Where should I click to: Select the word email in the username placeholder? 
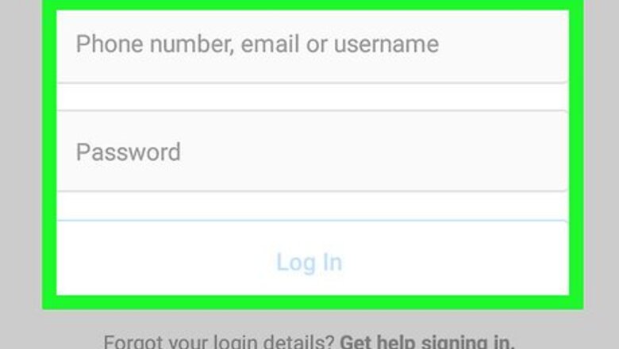[x=270, y=44]
